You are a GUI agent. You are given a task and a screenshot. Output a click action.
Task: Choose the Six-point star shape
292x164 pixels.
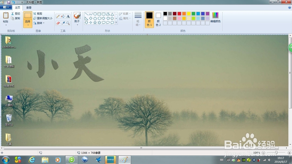99,22
